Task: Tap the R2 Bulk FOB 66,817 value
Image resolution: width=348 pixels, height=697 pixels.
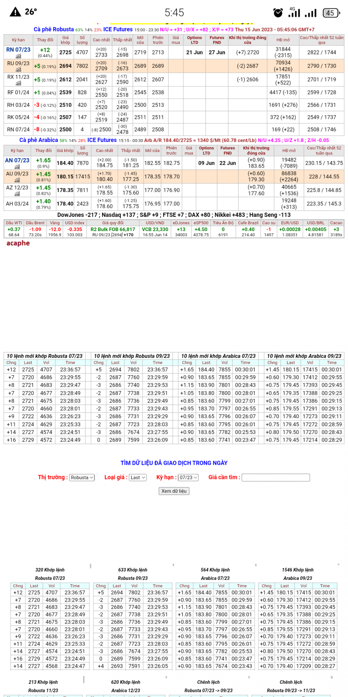Action: point(113,229)
